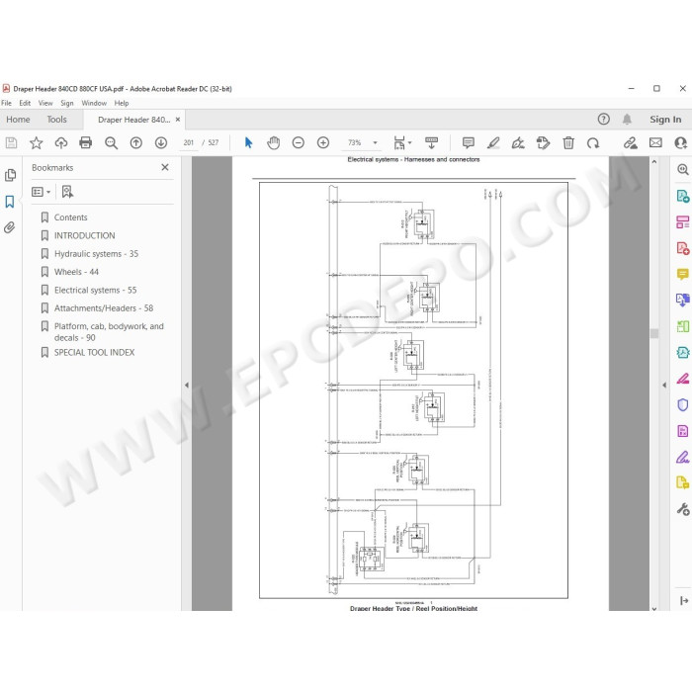Click the vertical scrollbar thumb
The width and height of the screenshot is (692, 692).
tap(654, 333)
